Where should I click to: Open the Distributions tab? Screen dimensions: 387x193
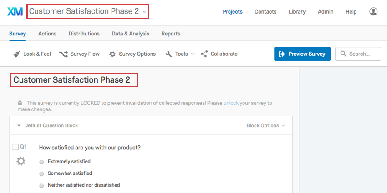[x=84, y=34]
